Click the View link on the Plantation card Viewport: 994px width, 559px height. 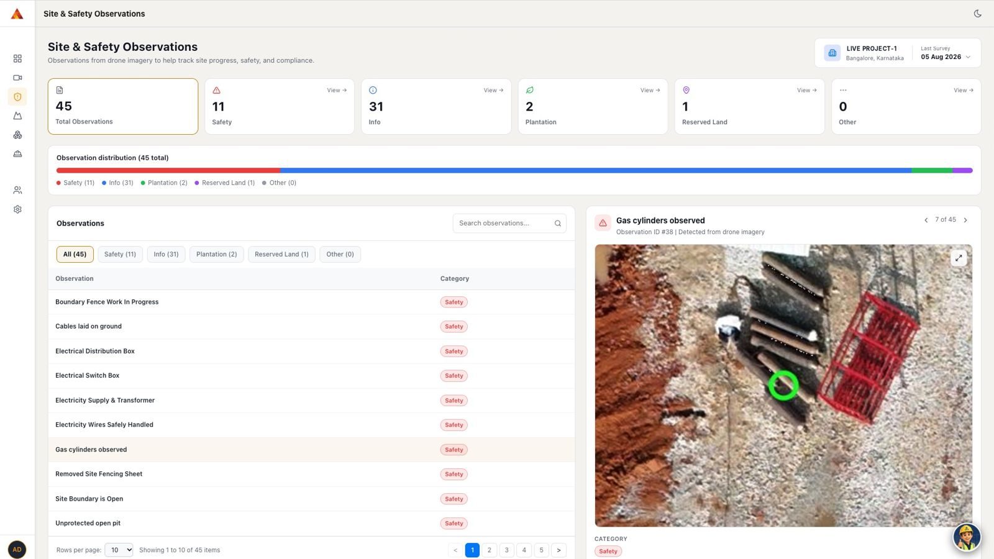(x=650, y=91)
